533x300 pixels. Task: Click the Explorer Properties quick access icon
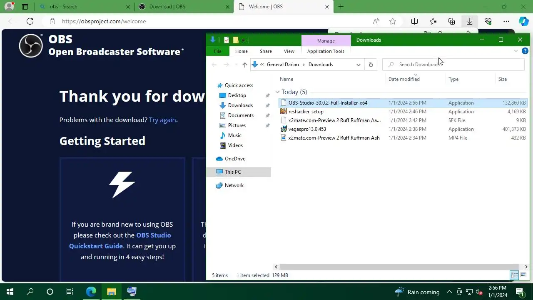227,40
